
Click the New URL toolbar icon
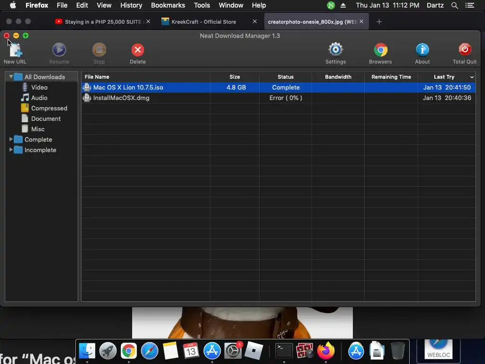click(x=15, y=50)
